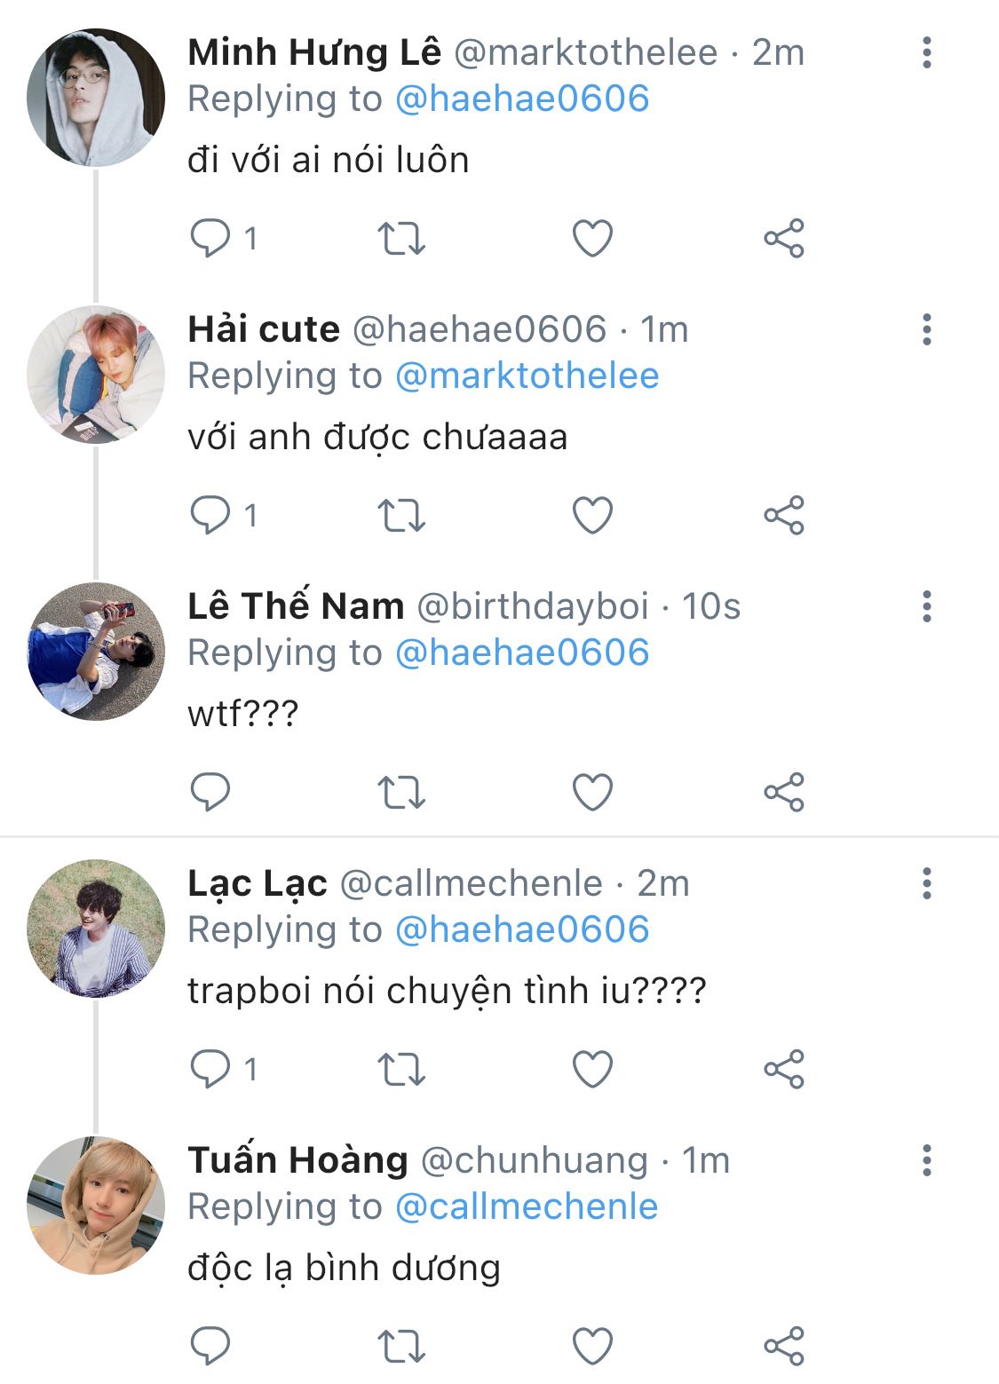View Minh Hưng Lê's profile picture
Image resolution: width=999 pixels, height=1384 pixels.
(x=96, y=98)
